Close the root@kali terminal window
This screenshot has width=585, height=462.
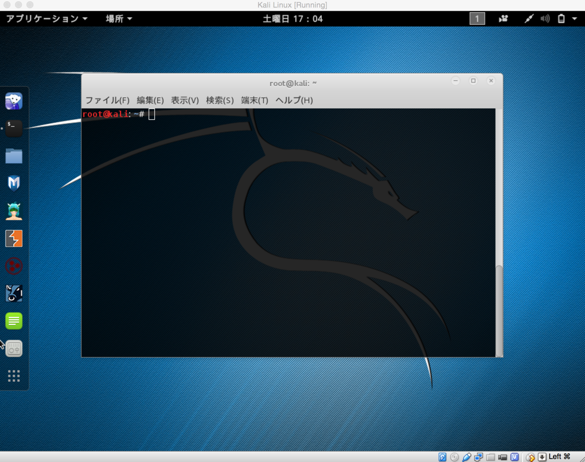tap(491, 81)
